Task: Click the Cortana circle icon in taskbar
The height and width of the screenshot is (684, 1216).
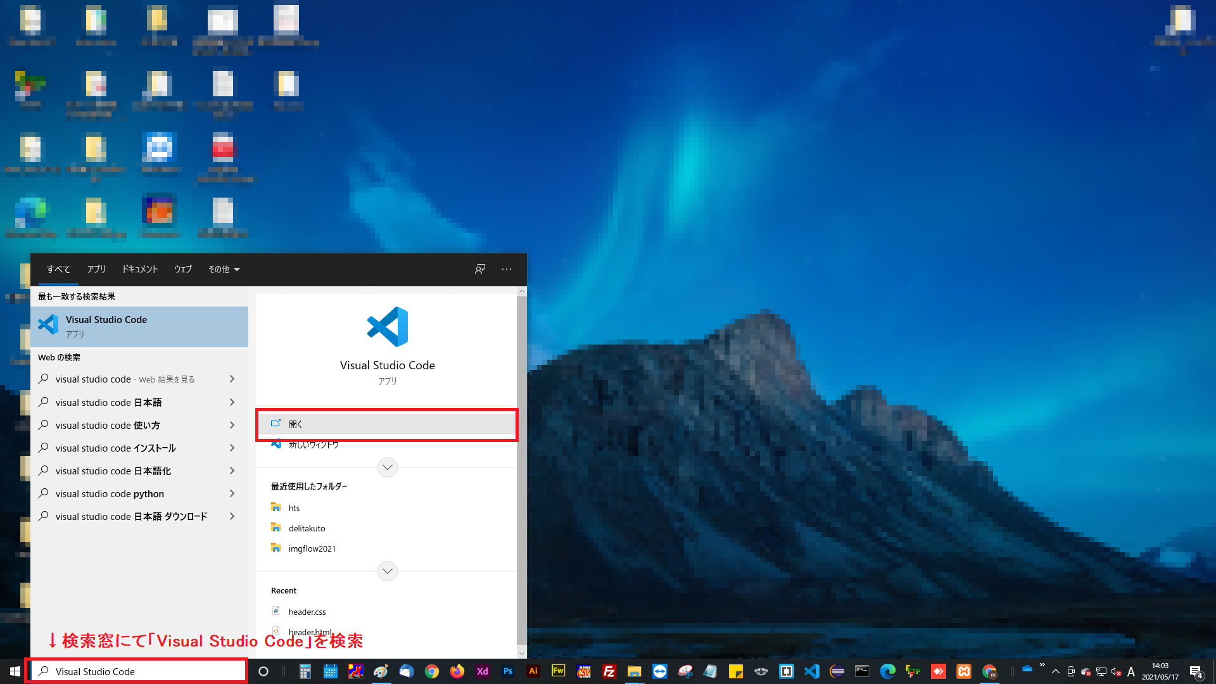Action: (263, 671)
